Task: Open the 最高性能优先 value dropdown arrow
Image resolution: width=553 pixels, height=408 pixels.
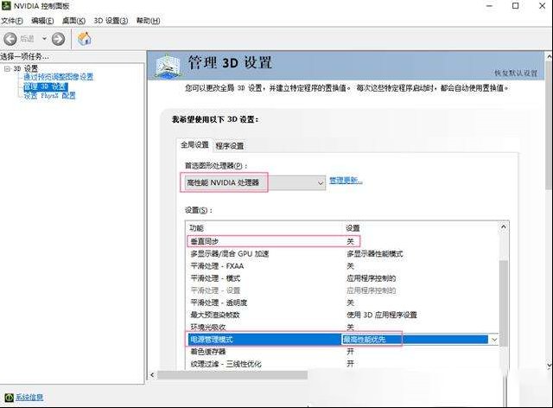Action: [x=494, y=340]
